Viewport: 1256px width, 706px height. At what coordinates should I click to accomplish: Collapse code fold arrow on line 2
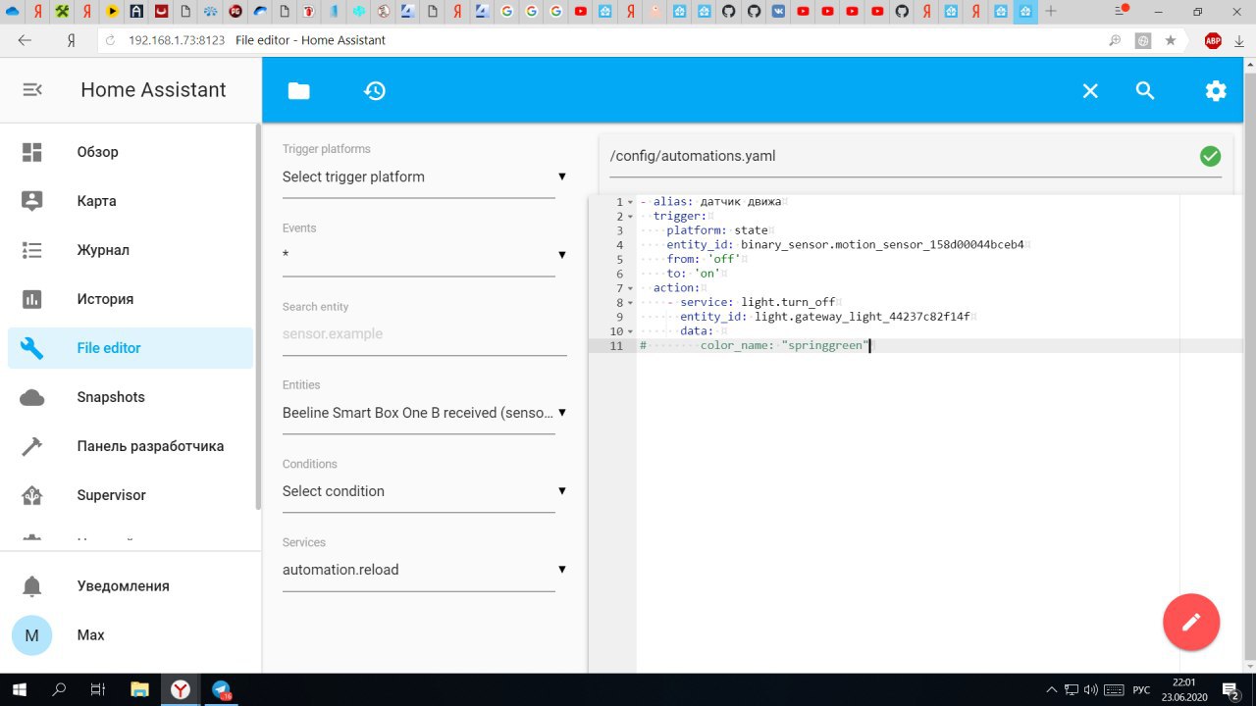[x=631, y=217]
